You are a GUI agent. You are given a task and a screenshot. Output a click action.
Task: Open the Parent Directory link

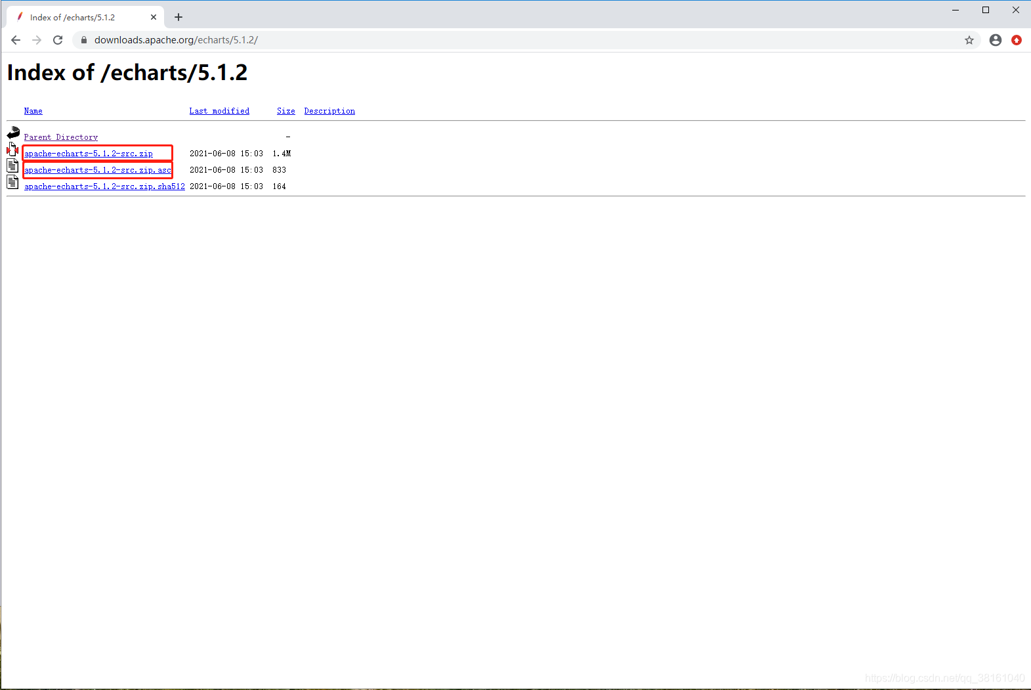[61, 137]
